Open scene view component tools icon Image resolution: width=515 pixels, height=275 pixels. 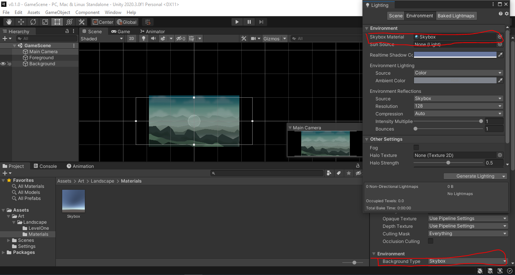244,38
